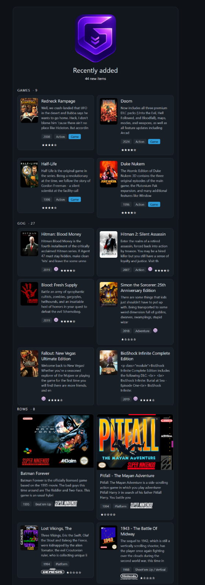This screenshot has width=205, height=585.
Task: Open Duke Nukem cover thumbnail
Action: point(109,174)
